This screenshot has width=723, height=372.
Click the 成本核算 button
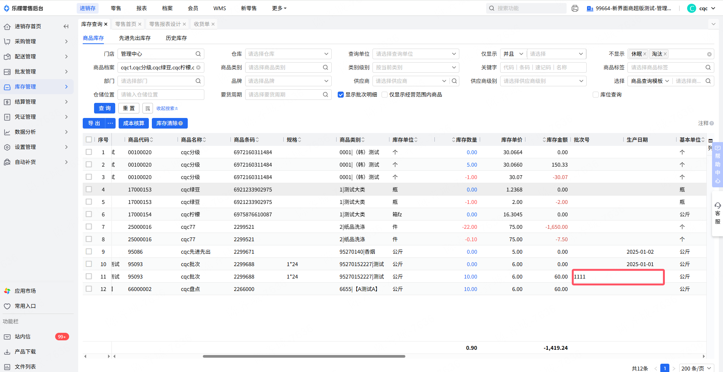134,123
